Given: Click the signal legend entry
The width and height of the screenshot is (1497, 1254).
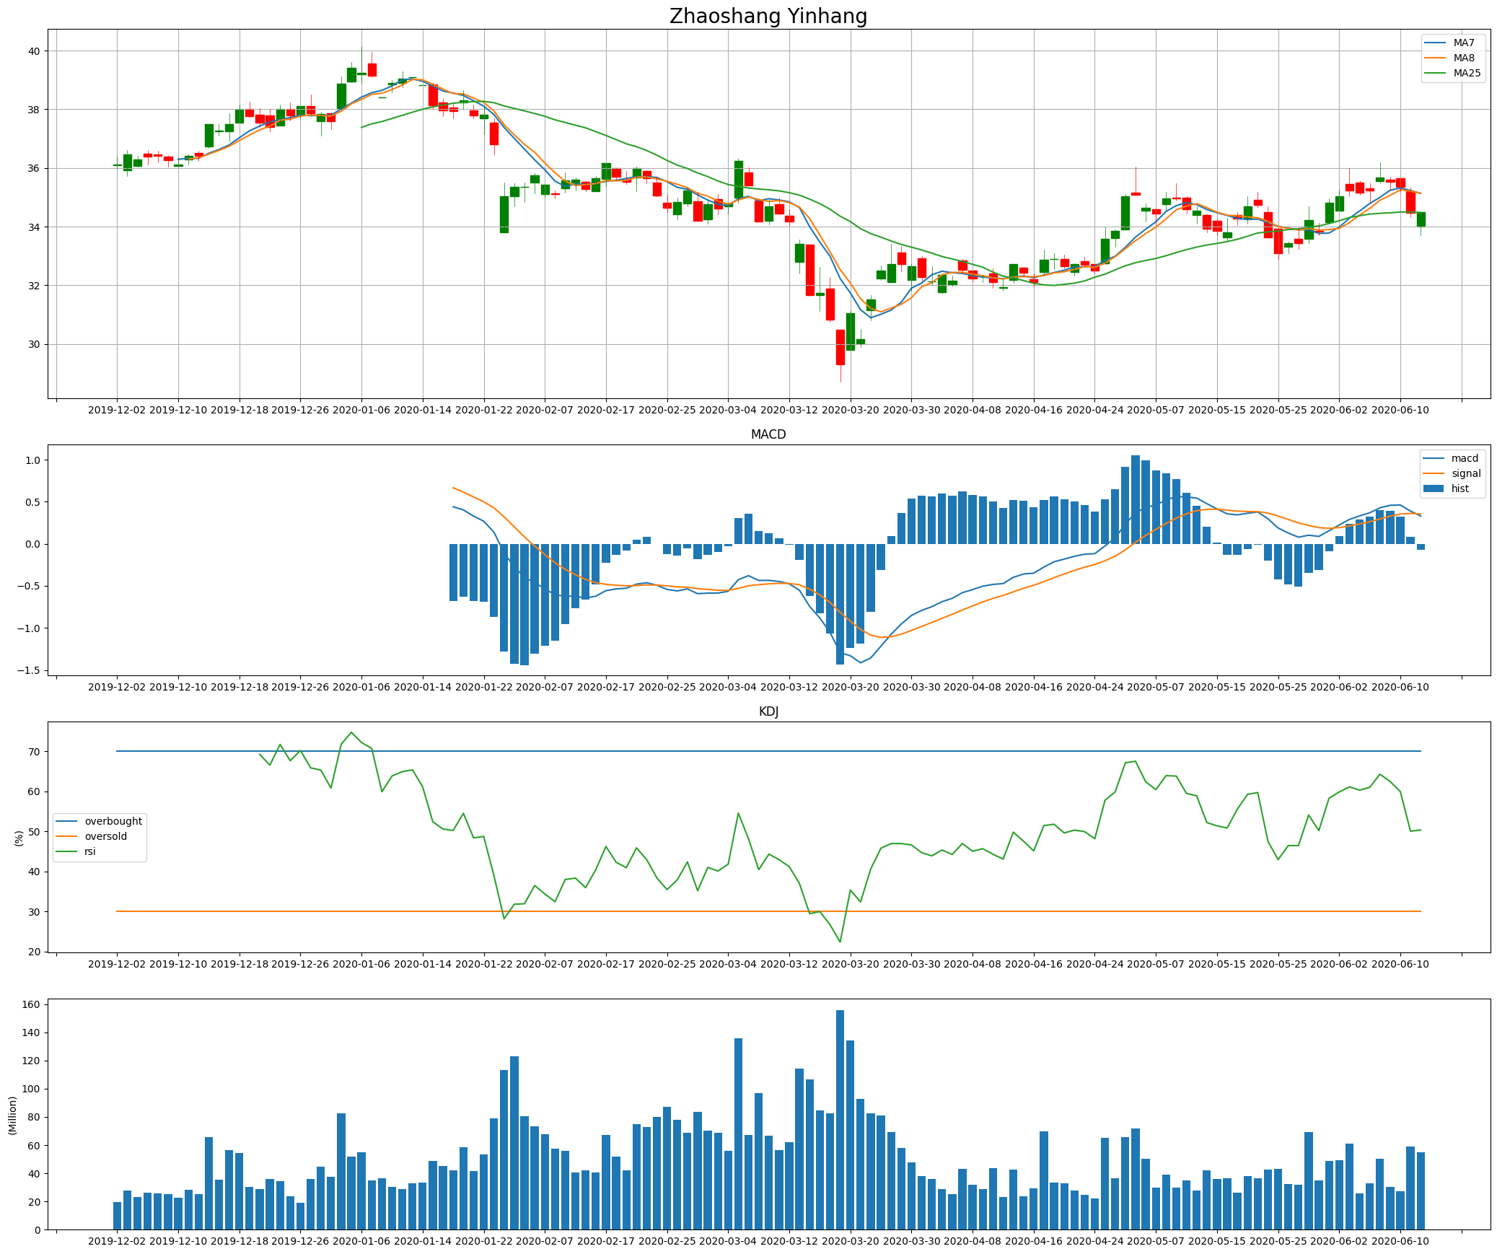Looking at the screenshot, I should 1465,473.
